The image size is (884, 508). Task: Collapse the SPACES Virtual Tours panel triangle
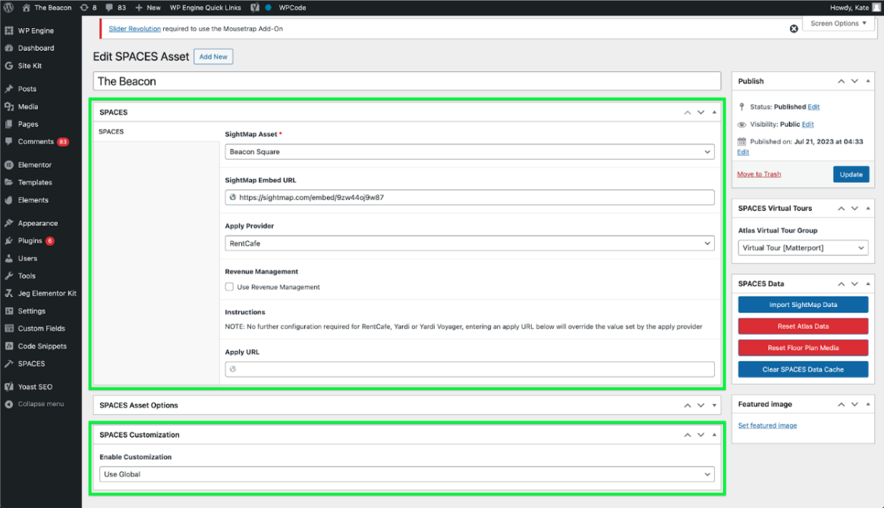pos(868,209)
